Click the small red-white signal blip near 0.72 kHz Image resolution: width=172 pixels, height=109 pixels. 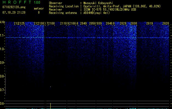point(51,87)
